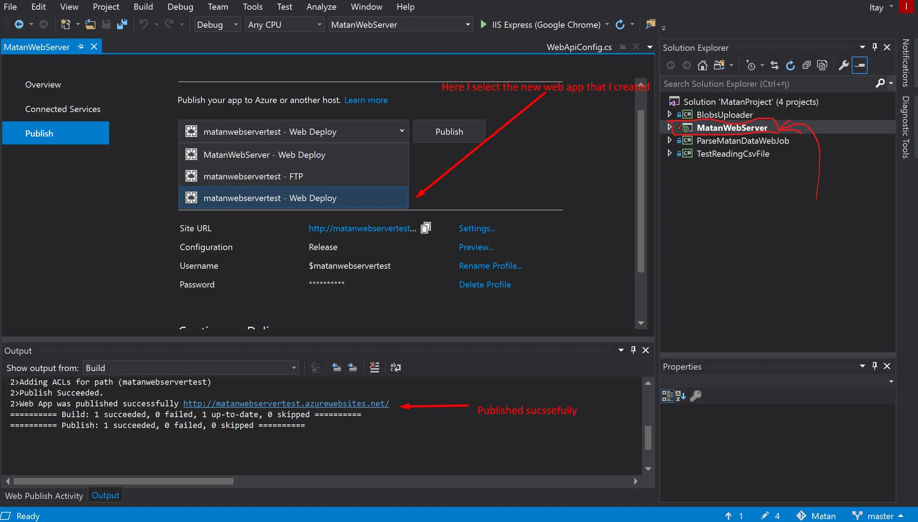Click the Publish button
The image size is (918, 522).
(449, 131)
